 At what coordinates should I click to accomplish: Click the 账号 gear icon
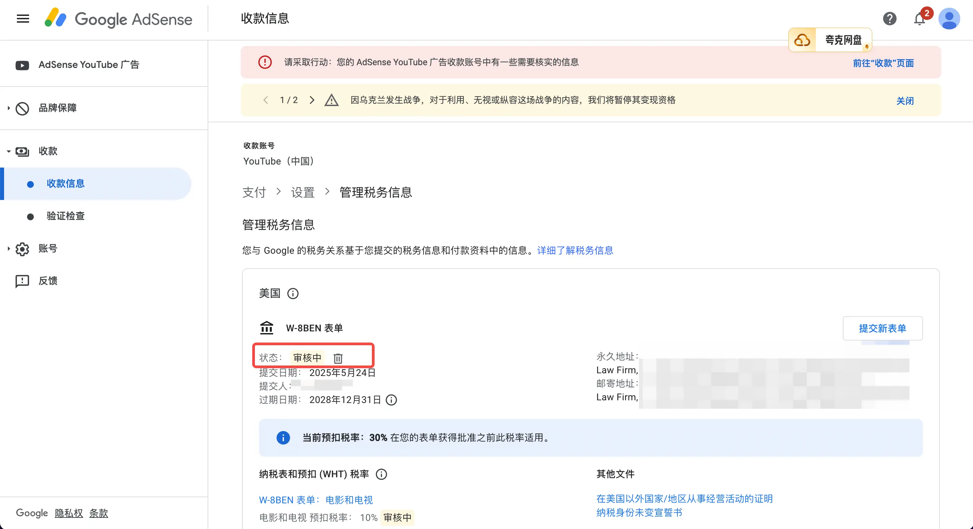point(22,249)
